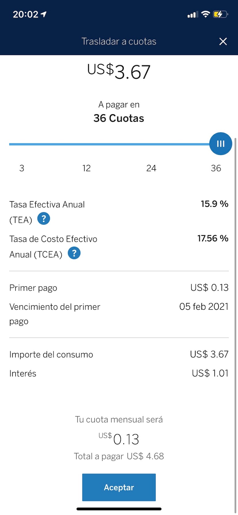Tap the 05 feb 2021 due date

point(204,306)
